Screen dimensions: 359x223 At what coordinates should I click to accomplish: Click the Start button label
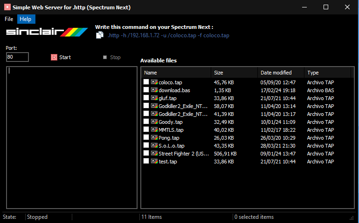coord(65,57)
